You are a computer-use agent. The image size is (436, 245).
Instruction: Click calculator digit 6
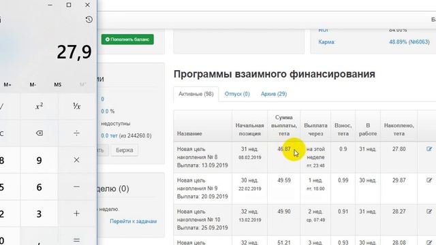pos(40,186)
